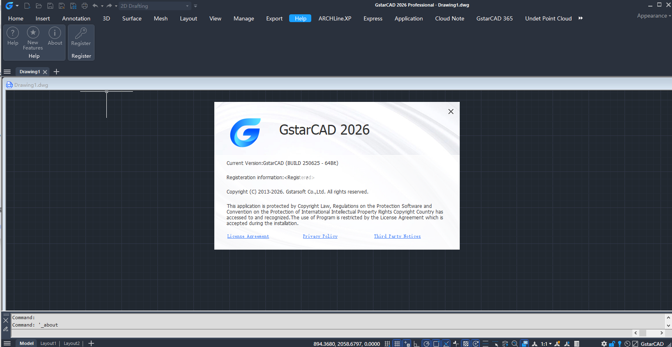Click the quick properties magnifier icon
Image resolution: width=672 pixels, height=347 pixels.
coord(515,344)
